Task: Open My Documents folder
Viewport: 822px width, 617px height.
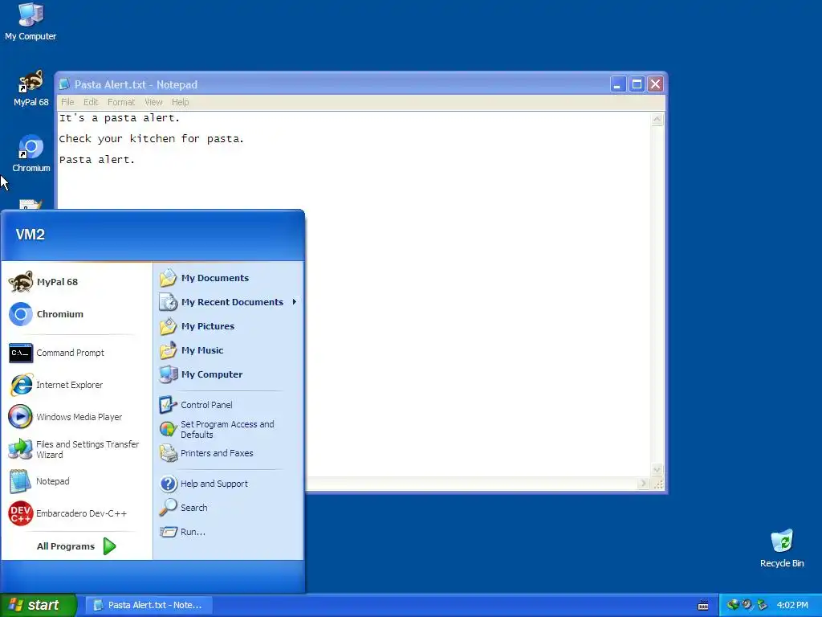Action: pyautogui.click(x=228, y=278)
